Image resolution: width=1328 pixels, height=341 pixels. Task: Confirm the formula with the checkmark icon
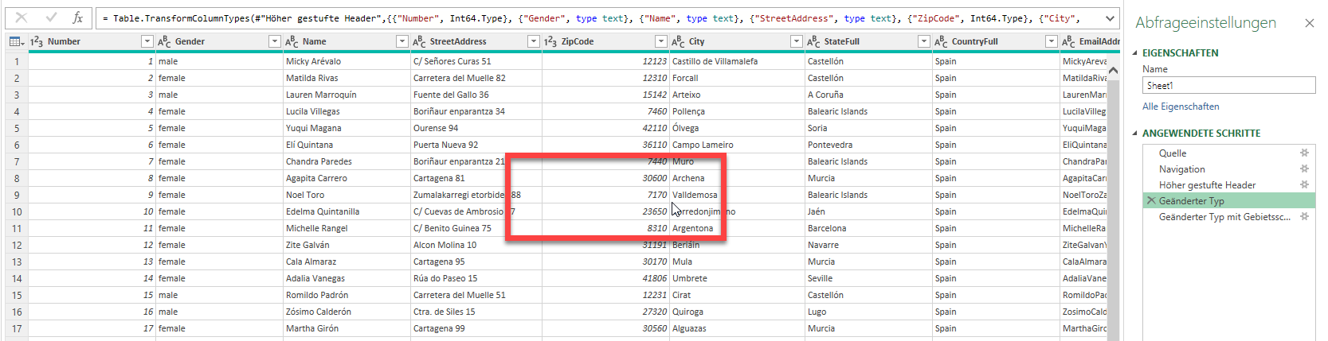[51, 17]
